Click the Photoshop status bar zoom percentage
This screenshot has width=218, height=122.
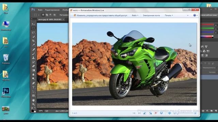tap(41, 111)
